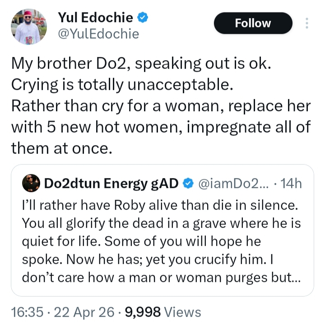
Task: Click the Views label
Action: tap(182, 312)
